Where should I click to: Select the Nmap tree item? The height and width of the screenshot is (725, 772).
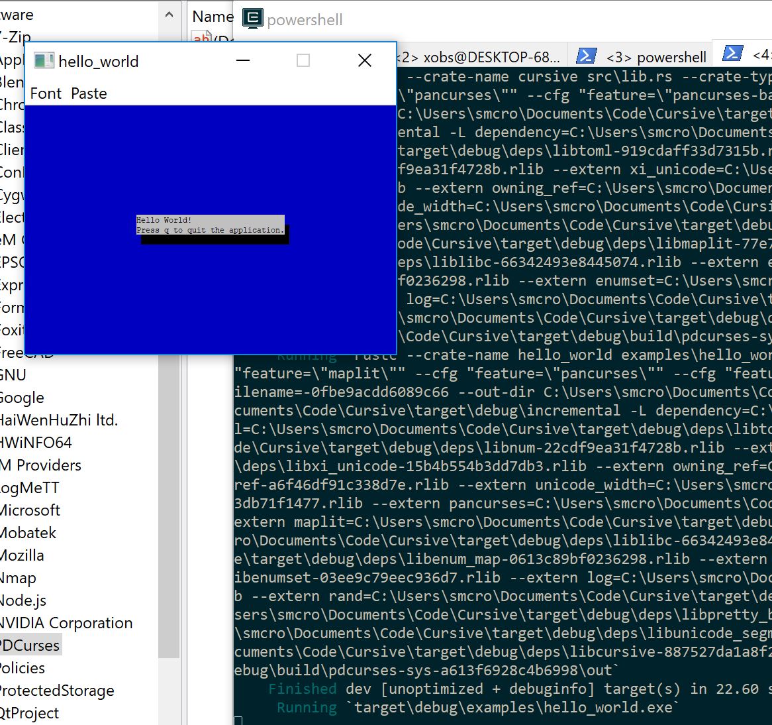(x=19, y=578)
